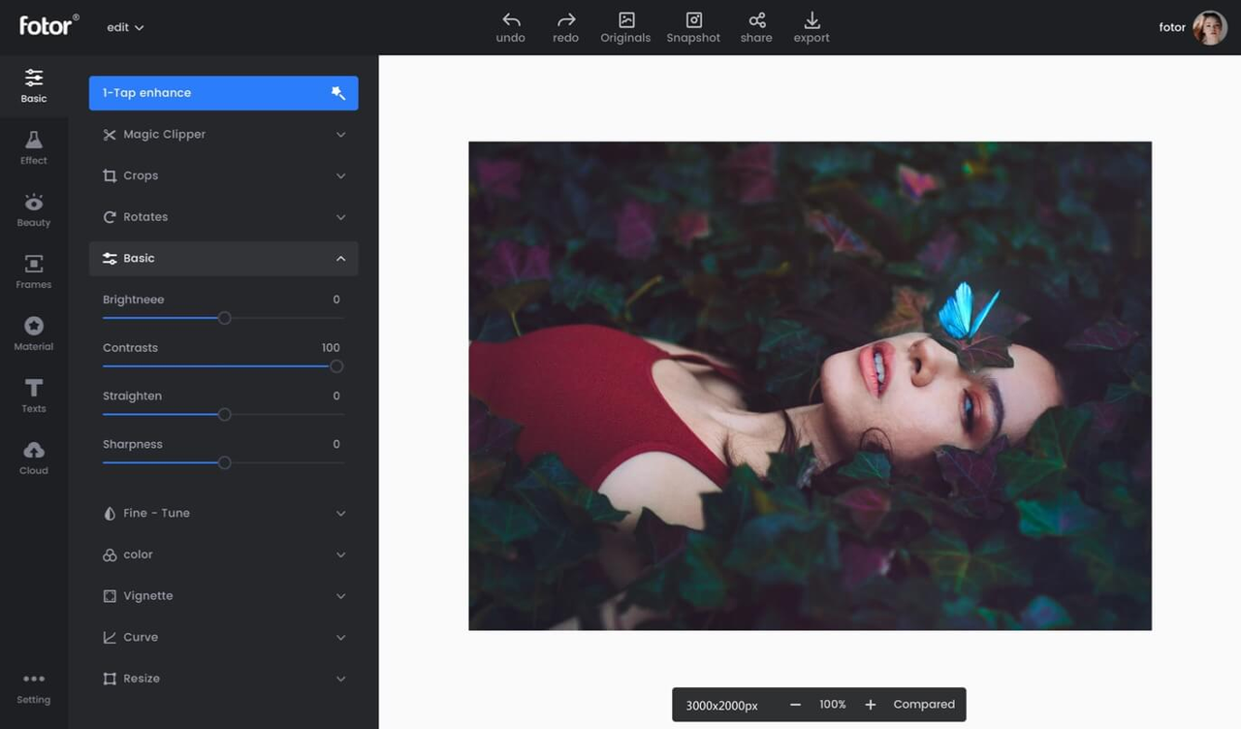
Task: Click the Snapshot icon in the toolbar
Action: 693,26
